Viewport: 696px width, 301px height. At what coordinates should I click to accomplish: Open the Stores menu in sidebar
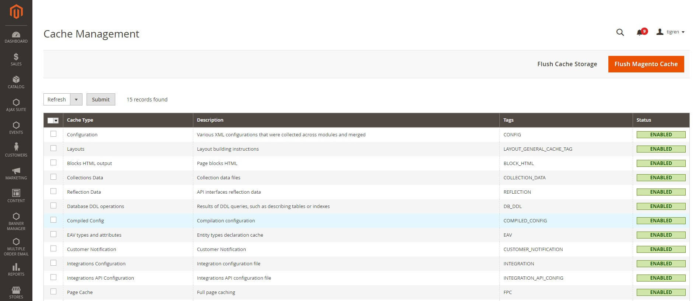tap(16, 293)
